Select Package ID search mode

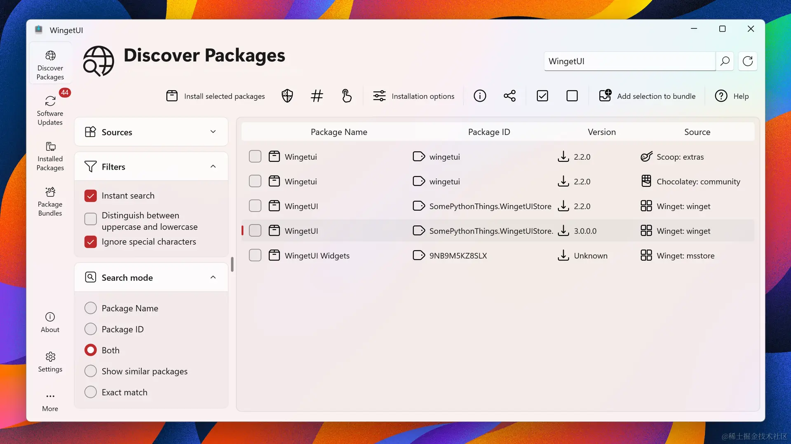pos(91,329)
